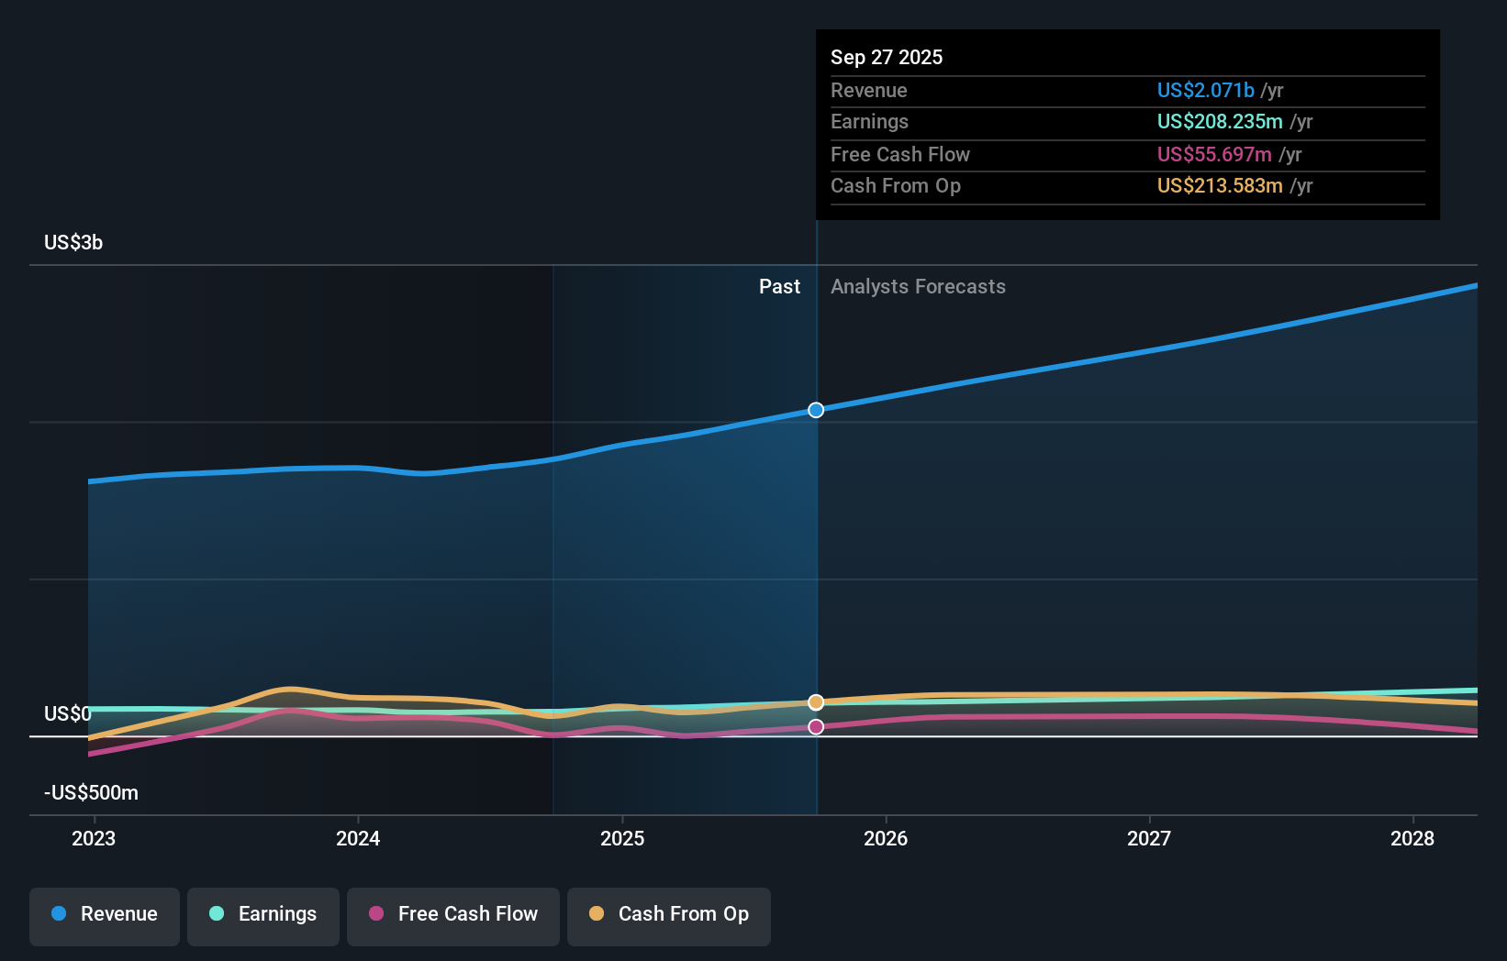The image size is (1507, 961).
Task: Click the highlighted Sep 2025 vertical marker line
Action: pos(816,550)
